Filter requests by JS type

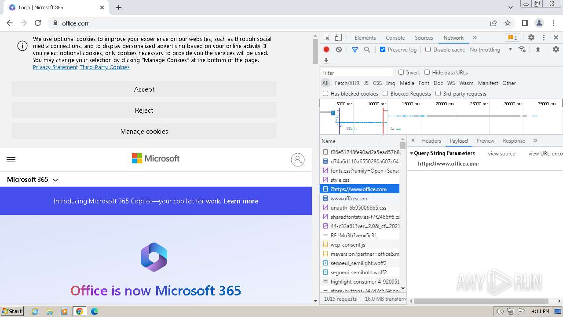[x=366, y=83]
